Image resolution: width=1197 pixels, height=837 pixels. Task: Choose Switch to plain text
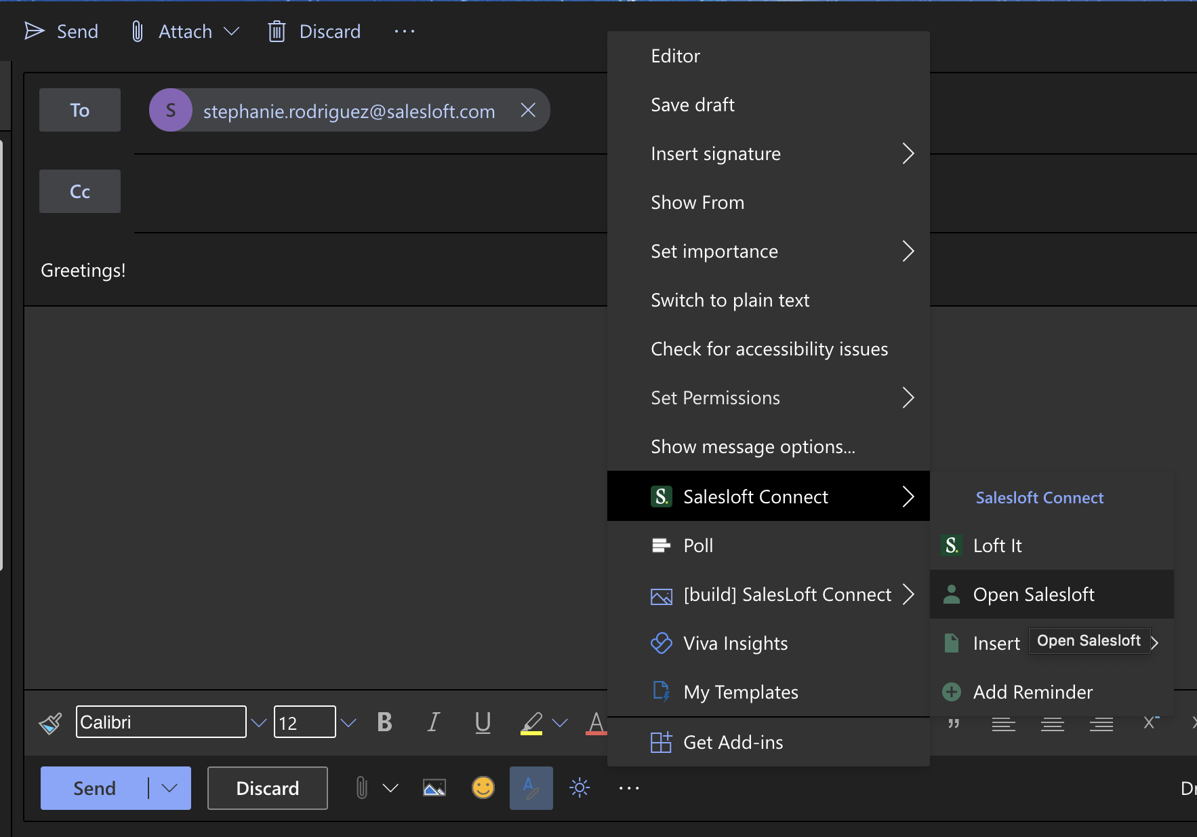(730, 300)
